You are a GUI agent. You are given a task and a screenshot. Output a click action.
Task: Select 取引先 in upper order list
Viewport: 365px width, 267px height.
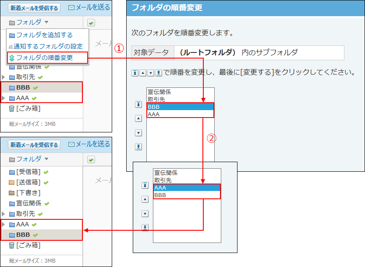(x=180, y=99)
